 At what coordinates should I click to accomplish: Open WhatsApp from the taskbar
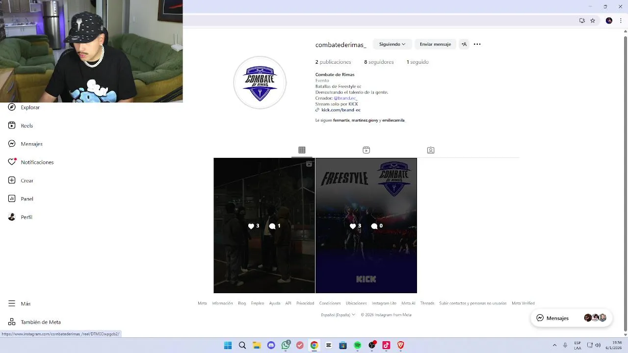click(x=286, y=345)
